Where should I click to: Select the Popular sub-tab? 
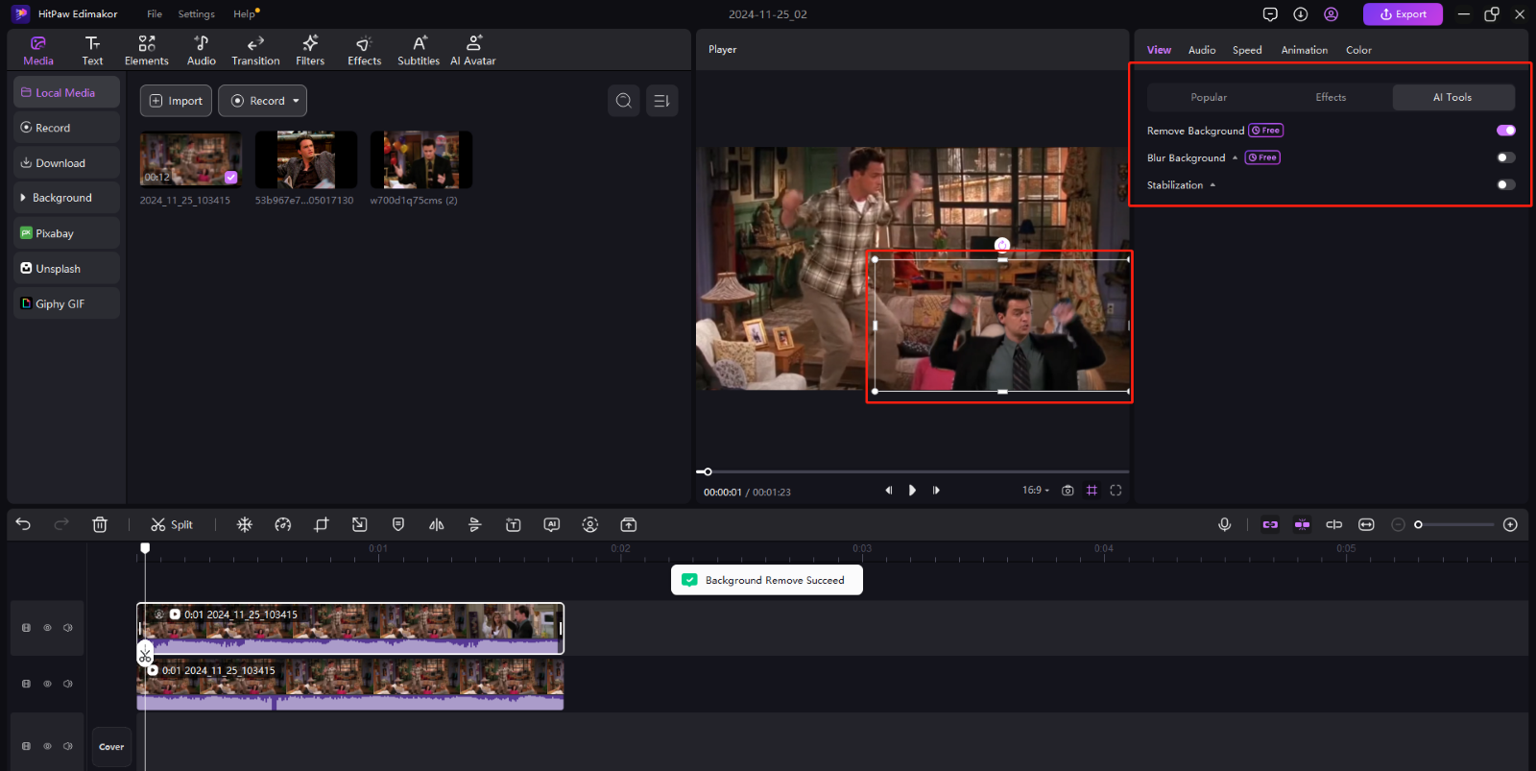pyautogui.click(x=1209, y=97)
